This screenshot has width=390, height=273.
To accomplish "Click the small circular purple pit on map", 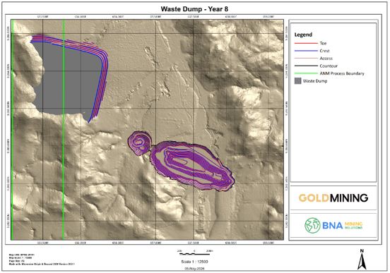I will tap(139, 143).
